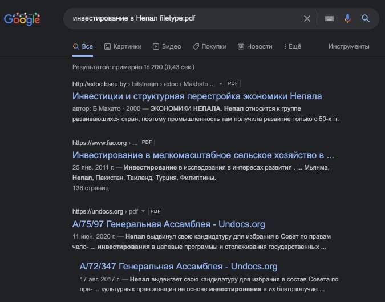Screen dimensions: 385x302
Task: Open A/72/347 Генеральная Ассамблея result
Action: pos(179,267)
